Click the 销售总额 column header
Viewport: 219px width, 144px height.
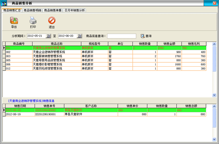coord(191,106)
